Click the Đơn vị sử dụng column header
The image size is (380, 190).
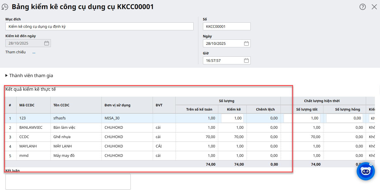(117, 105)
